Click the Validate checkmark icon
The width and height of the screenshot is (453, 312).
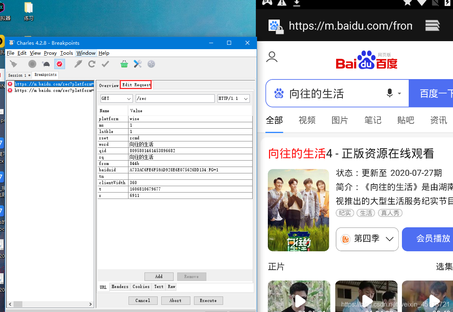click(105, 64)
